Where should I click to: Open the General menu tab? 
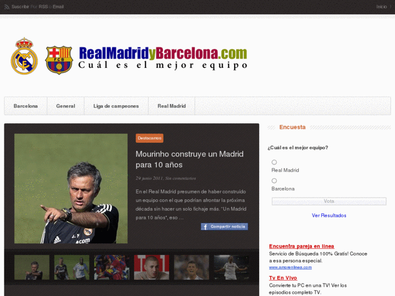(x=66, y=106)
